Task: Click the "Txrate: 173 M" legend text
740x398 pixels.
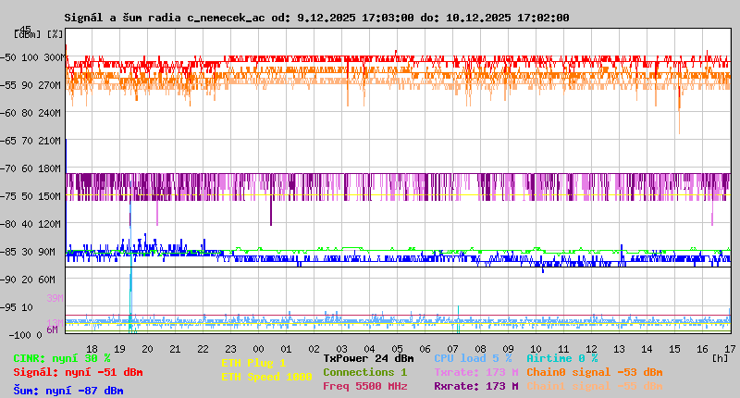Action: point(476,372)
